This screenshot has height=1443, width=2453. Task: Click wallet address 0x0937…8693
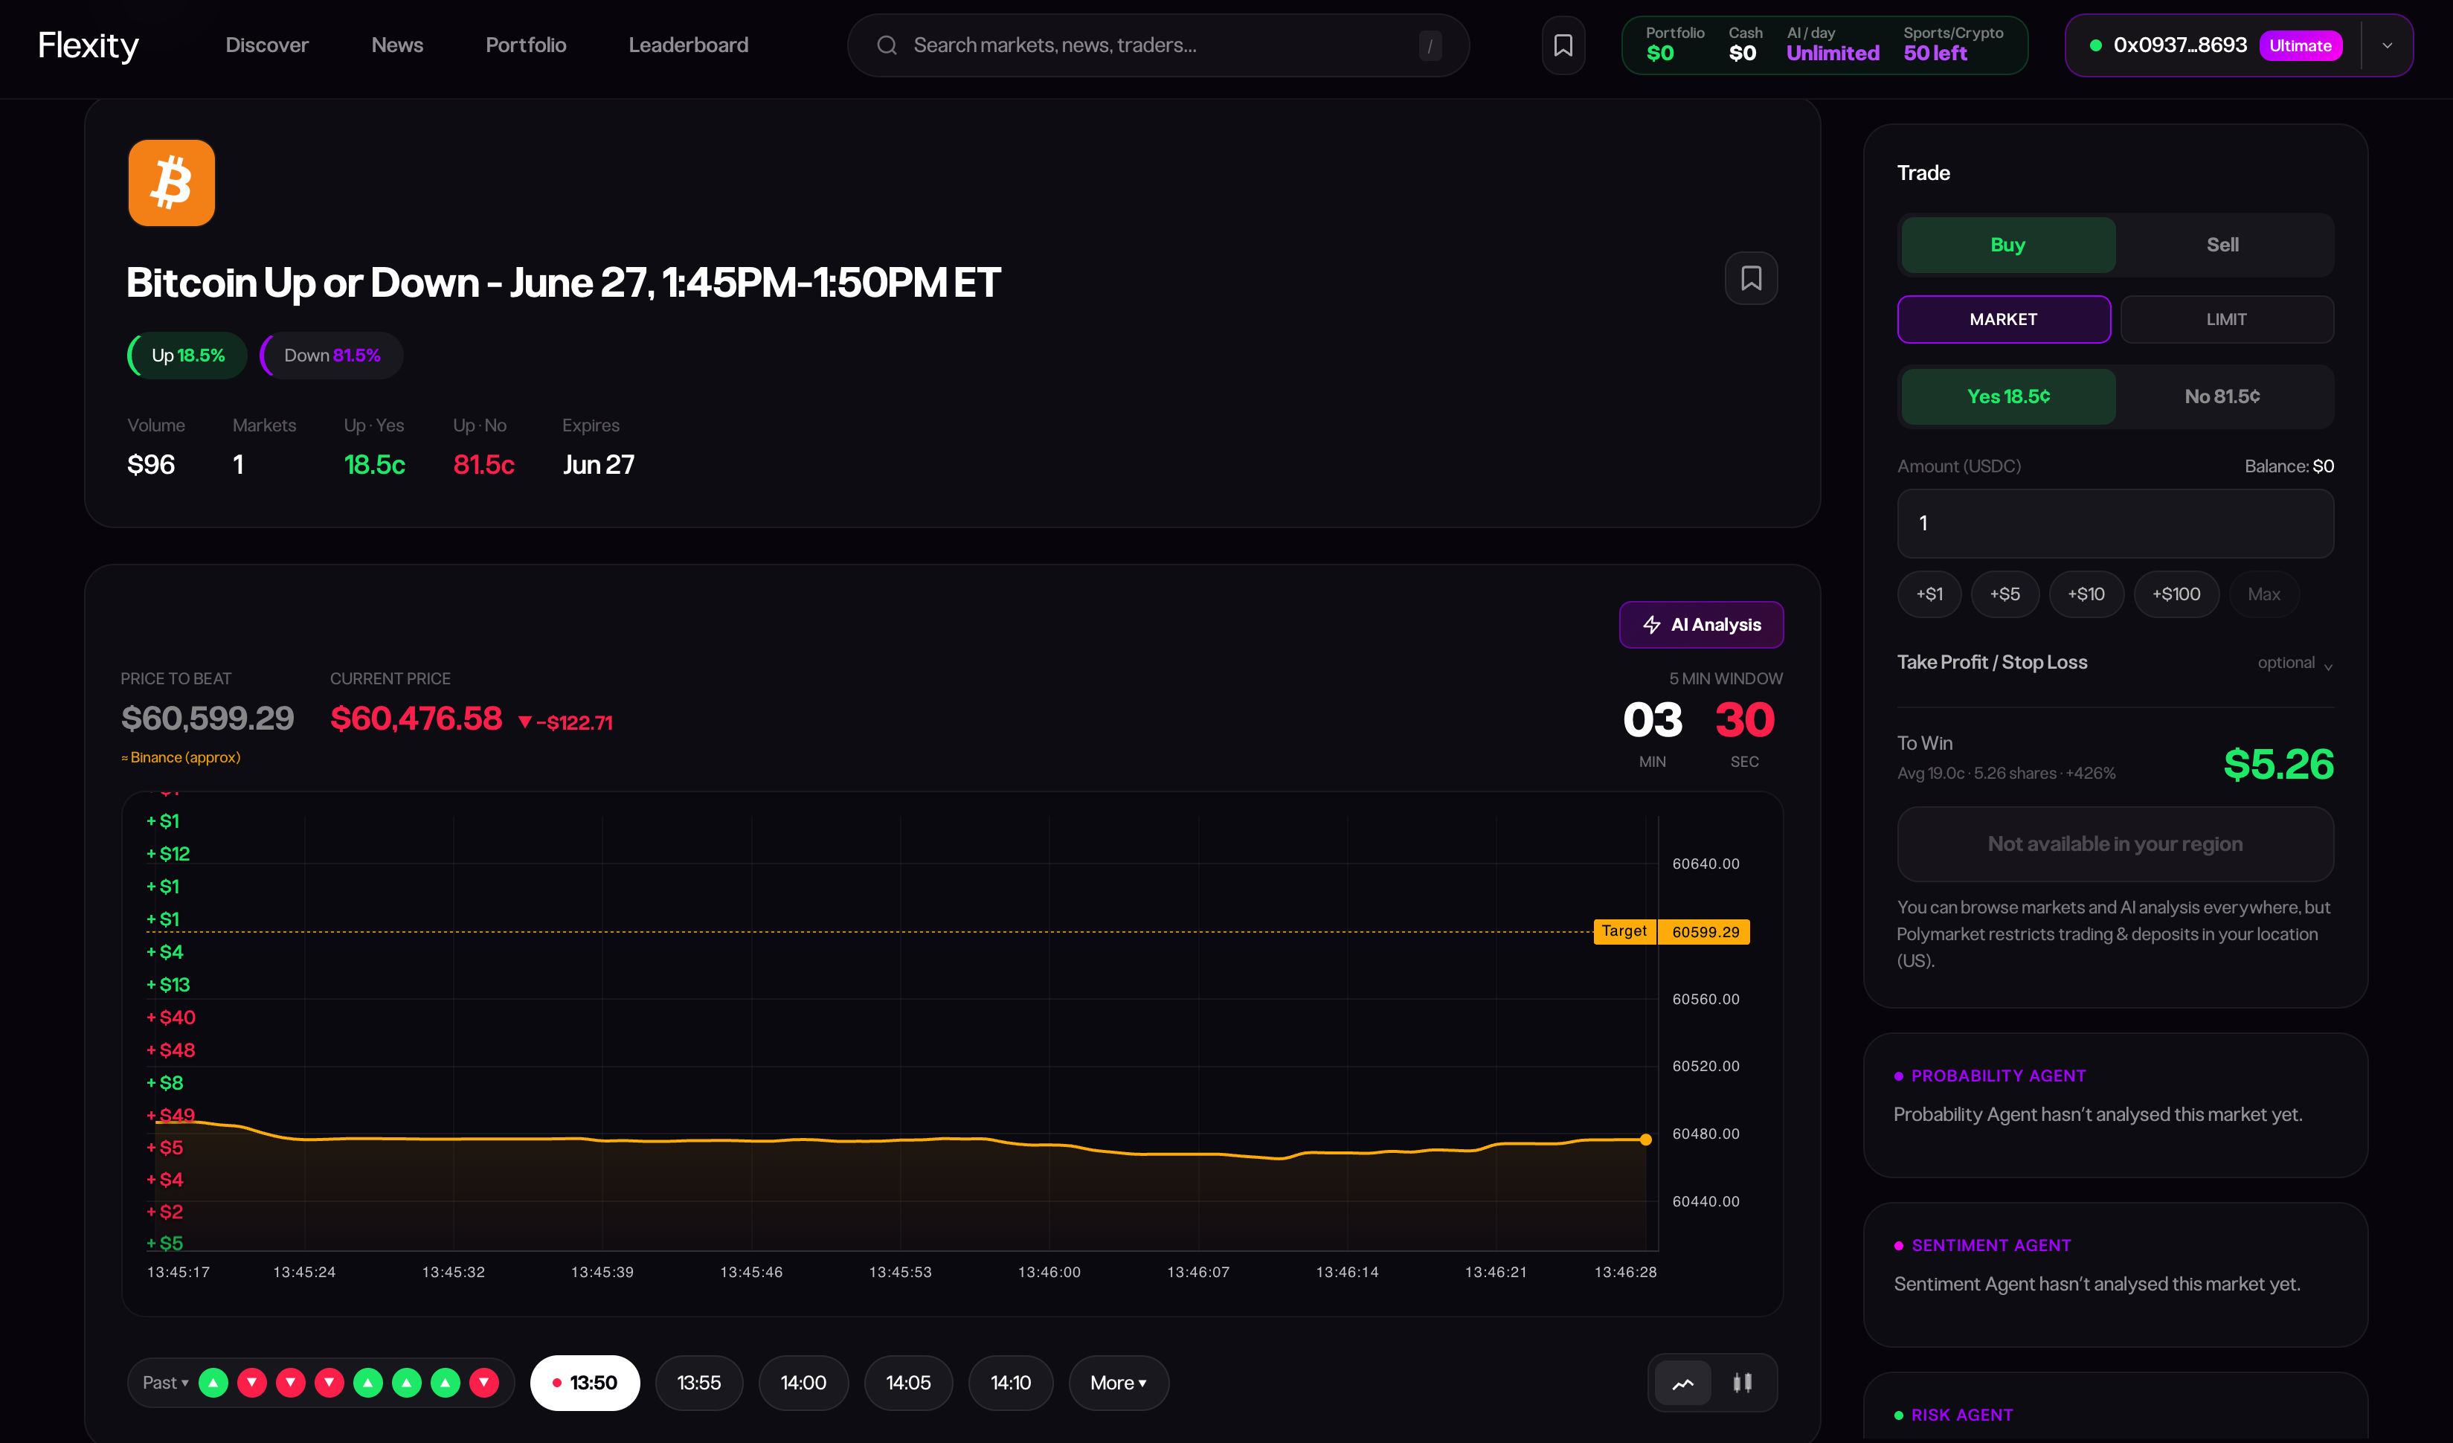[2179, 45]
